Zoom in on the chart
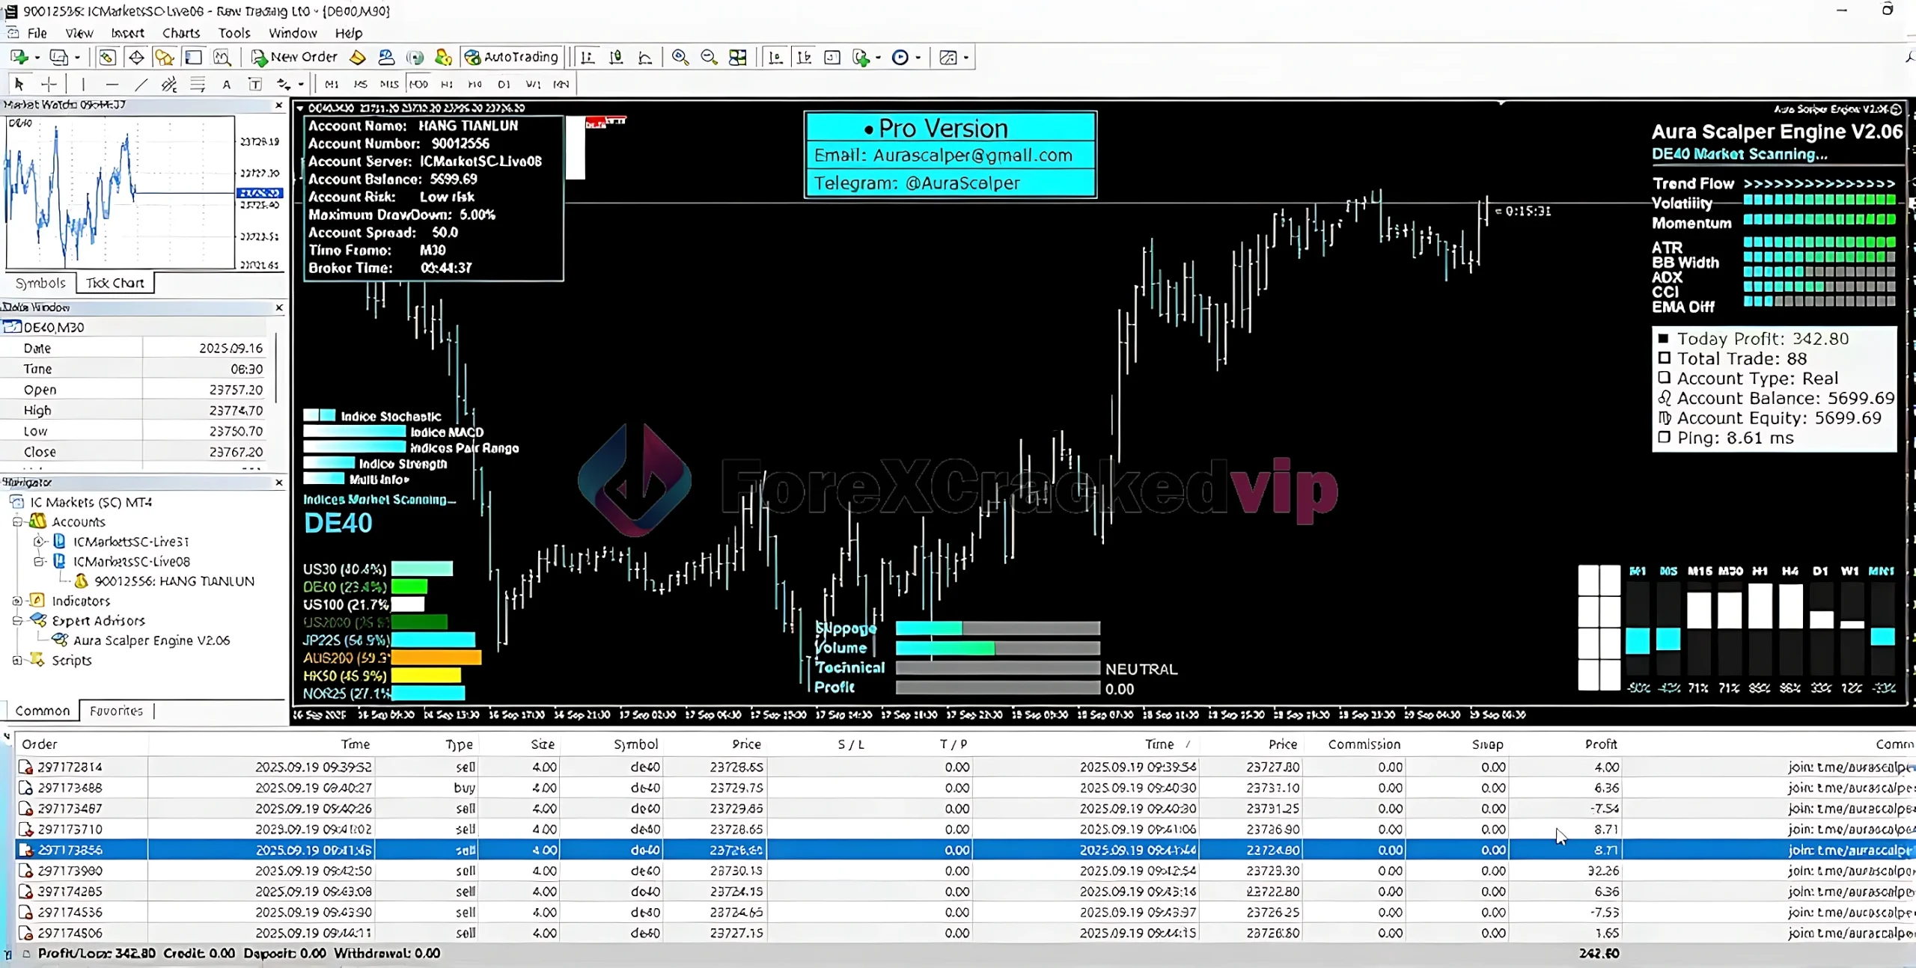The height and width of the screenshot is (968, 1916). 680,57
